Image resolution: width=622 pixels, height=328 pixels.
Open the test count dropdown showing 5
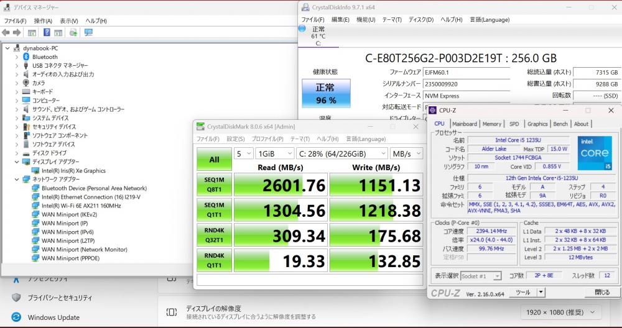click(x=244, y=153)
